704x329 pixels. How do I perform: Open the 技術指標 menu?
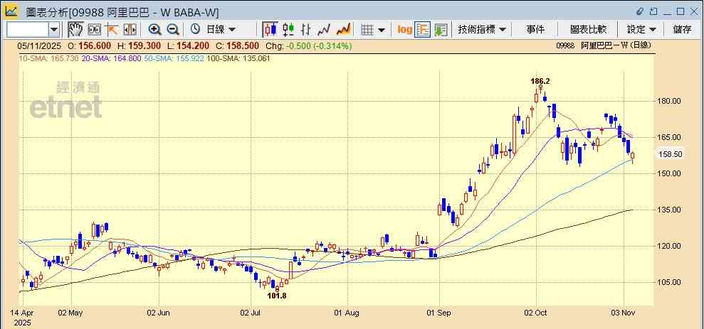click(x=482, y=29)
